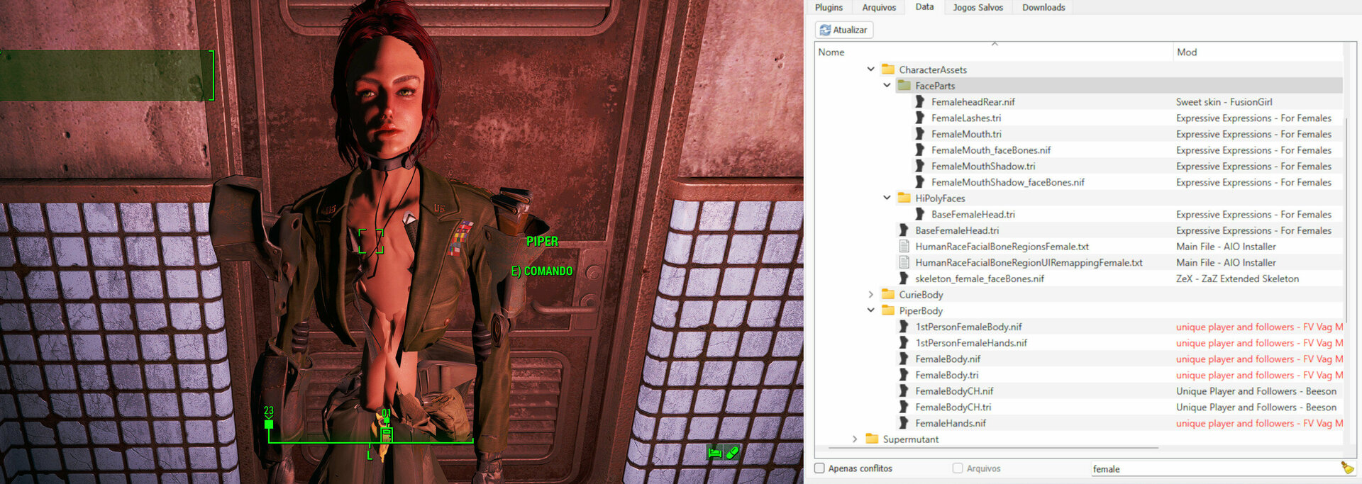Click the Sweet skin - FusionGirl mod entry
1362x484 pixels.
[1224, 102]
